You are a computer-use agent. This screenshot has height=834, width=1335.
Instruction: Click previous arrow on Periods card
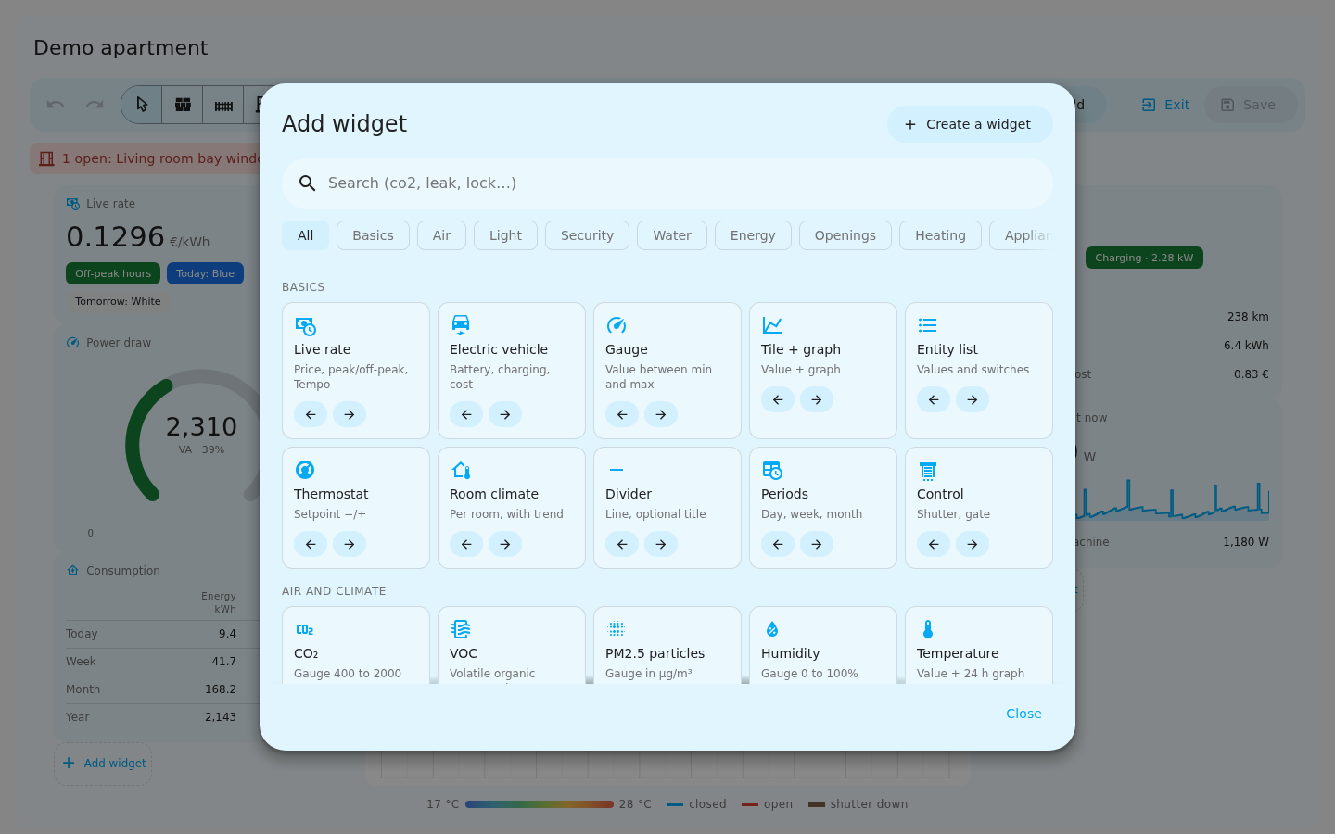[778, 544]
